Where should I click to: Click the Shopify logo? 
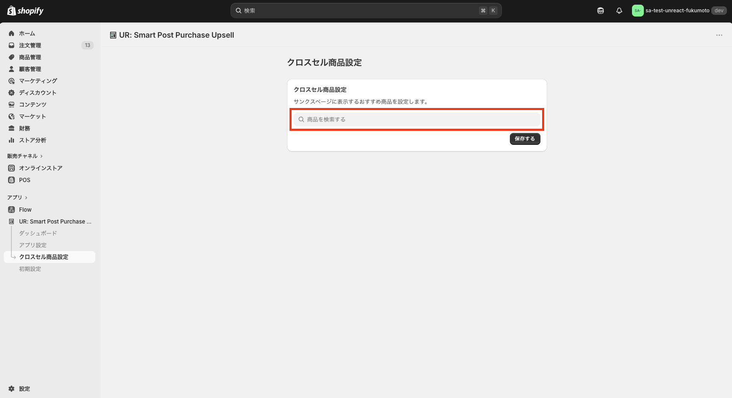pyautogui.click(x=25, y=11)
